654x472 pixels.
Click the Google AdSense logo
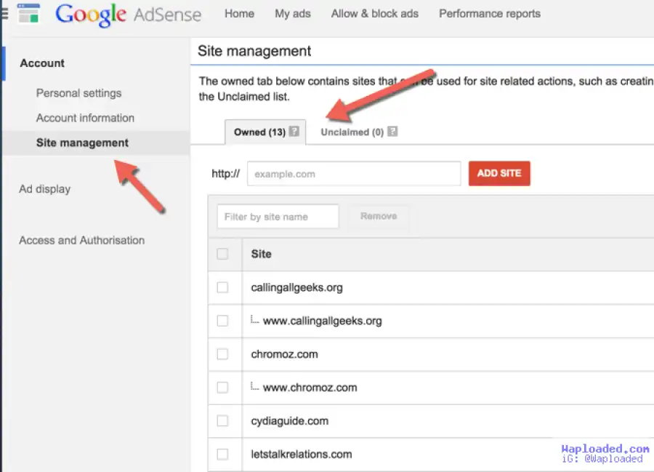[129, 15]
